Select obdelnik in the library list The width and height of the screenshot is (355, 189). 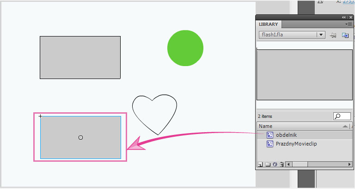coord(286,135)
